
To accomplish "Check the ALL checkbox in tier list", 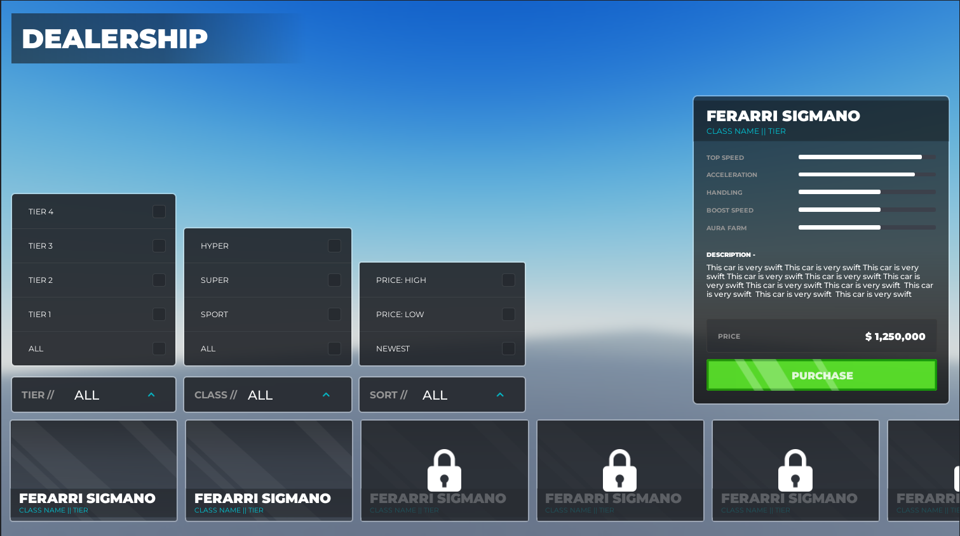I will (159, 348).
